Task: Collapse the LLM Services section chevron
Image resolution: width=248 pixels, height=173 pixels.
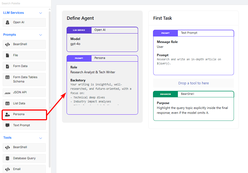Action: tap(41, 13)
